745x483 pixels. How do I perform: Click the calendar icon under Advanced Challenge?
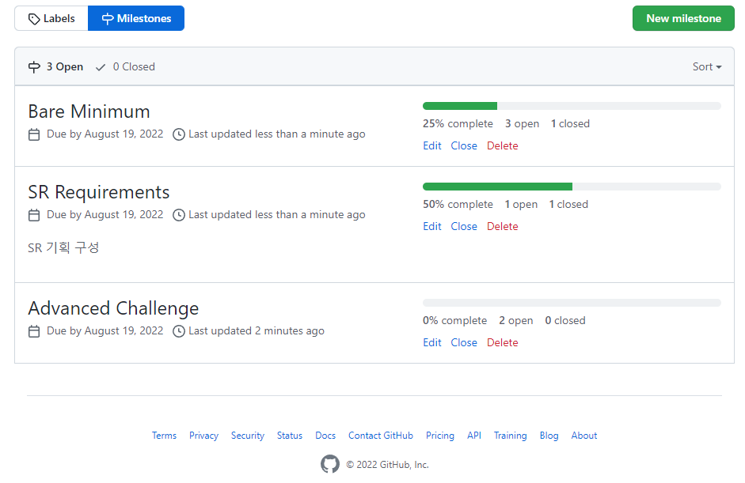point(34,332)
